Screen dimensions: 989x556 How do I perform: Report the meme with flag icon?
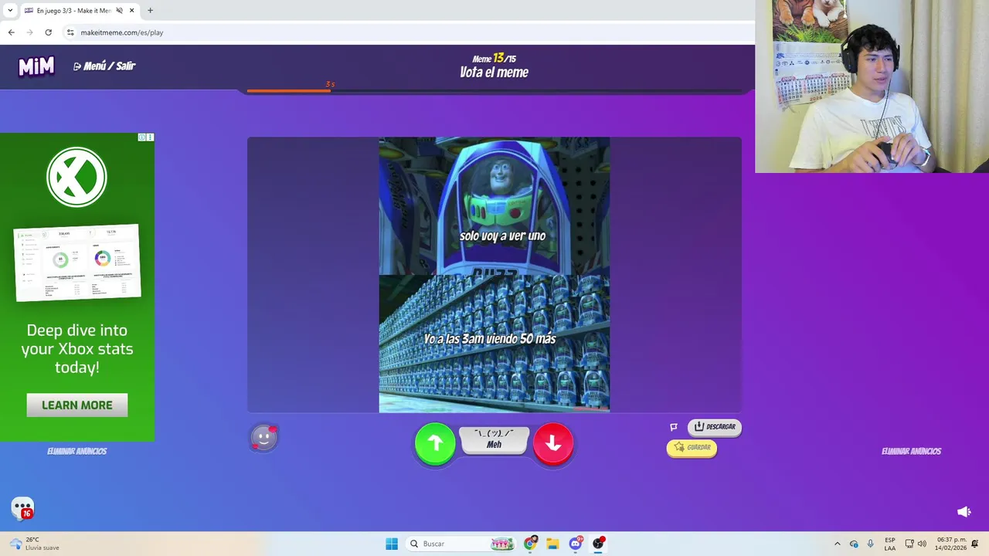coord(674,426)
